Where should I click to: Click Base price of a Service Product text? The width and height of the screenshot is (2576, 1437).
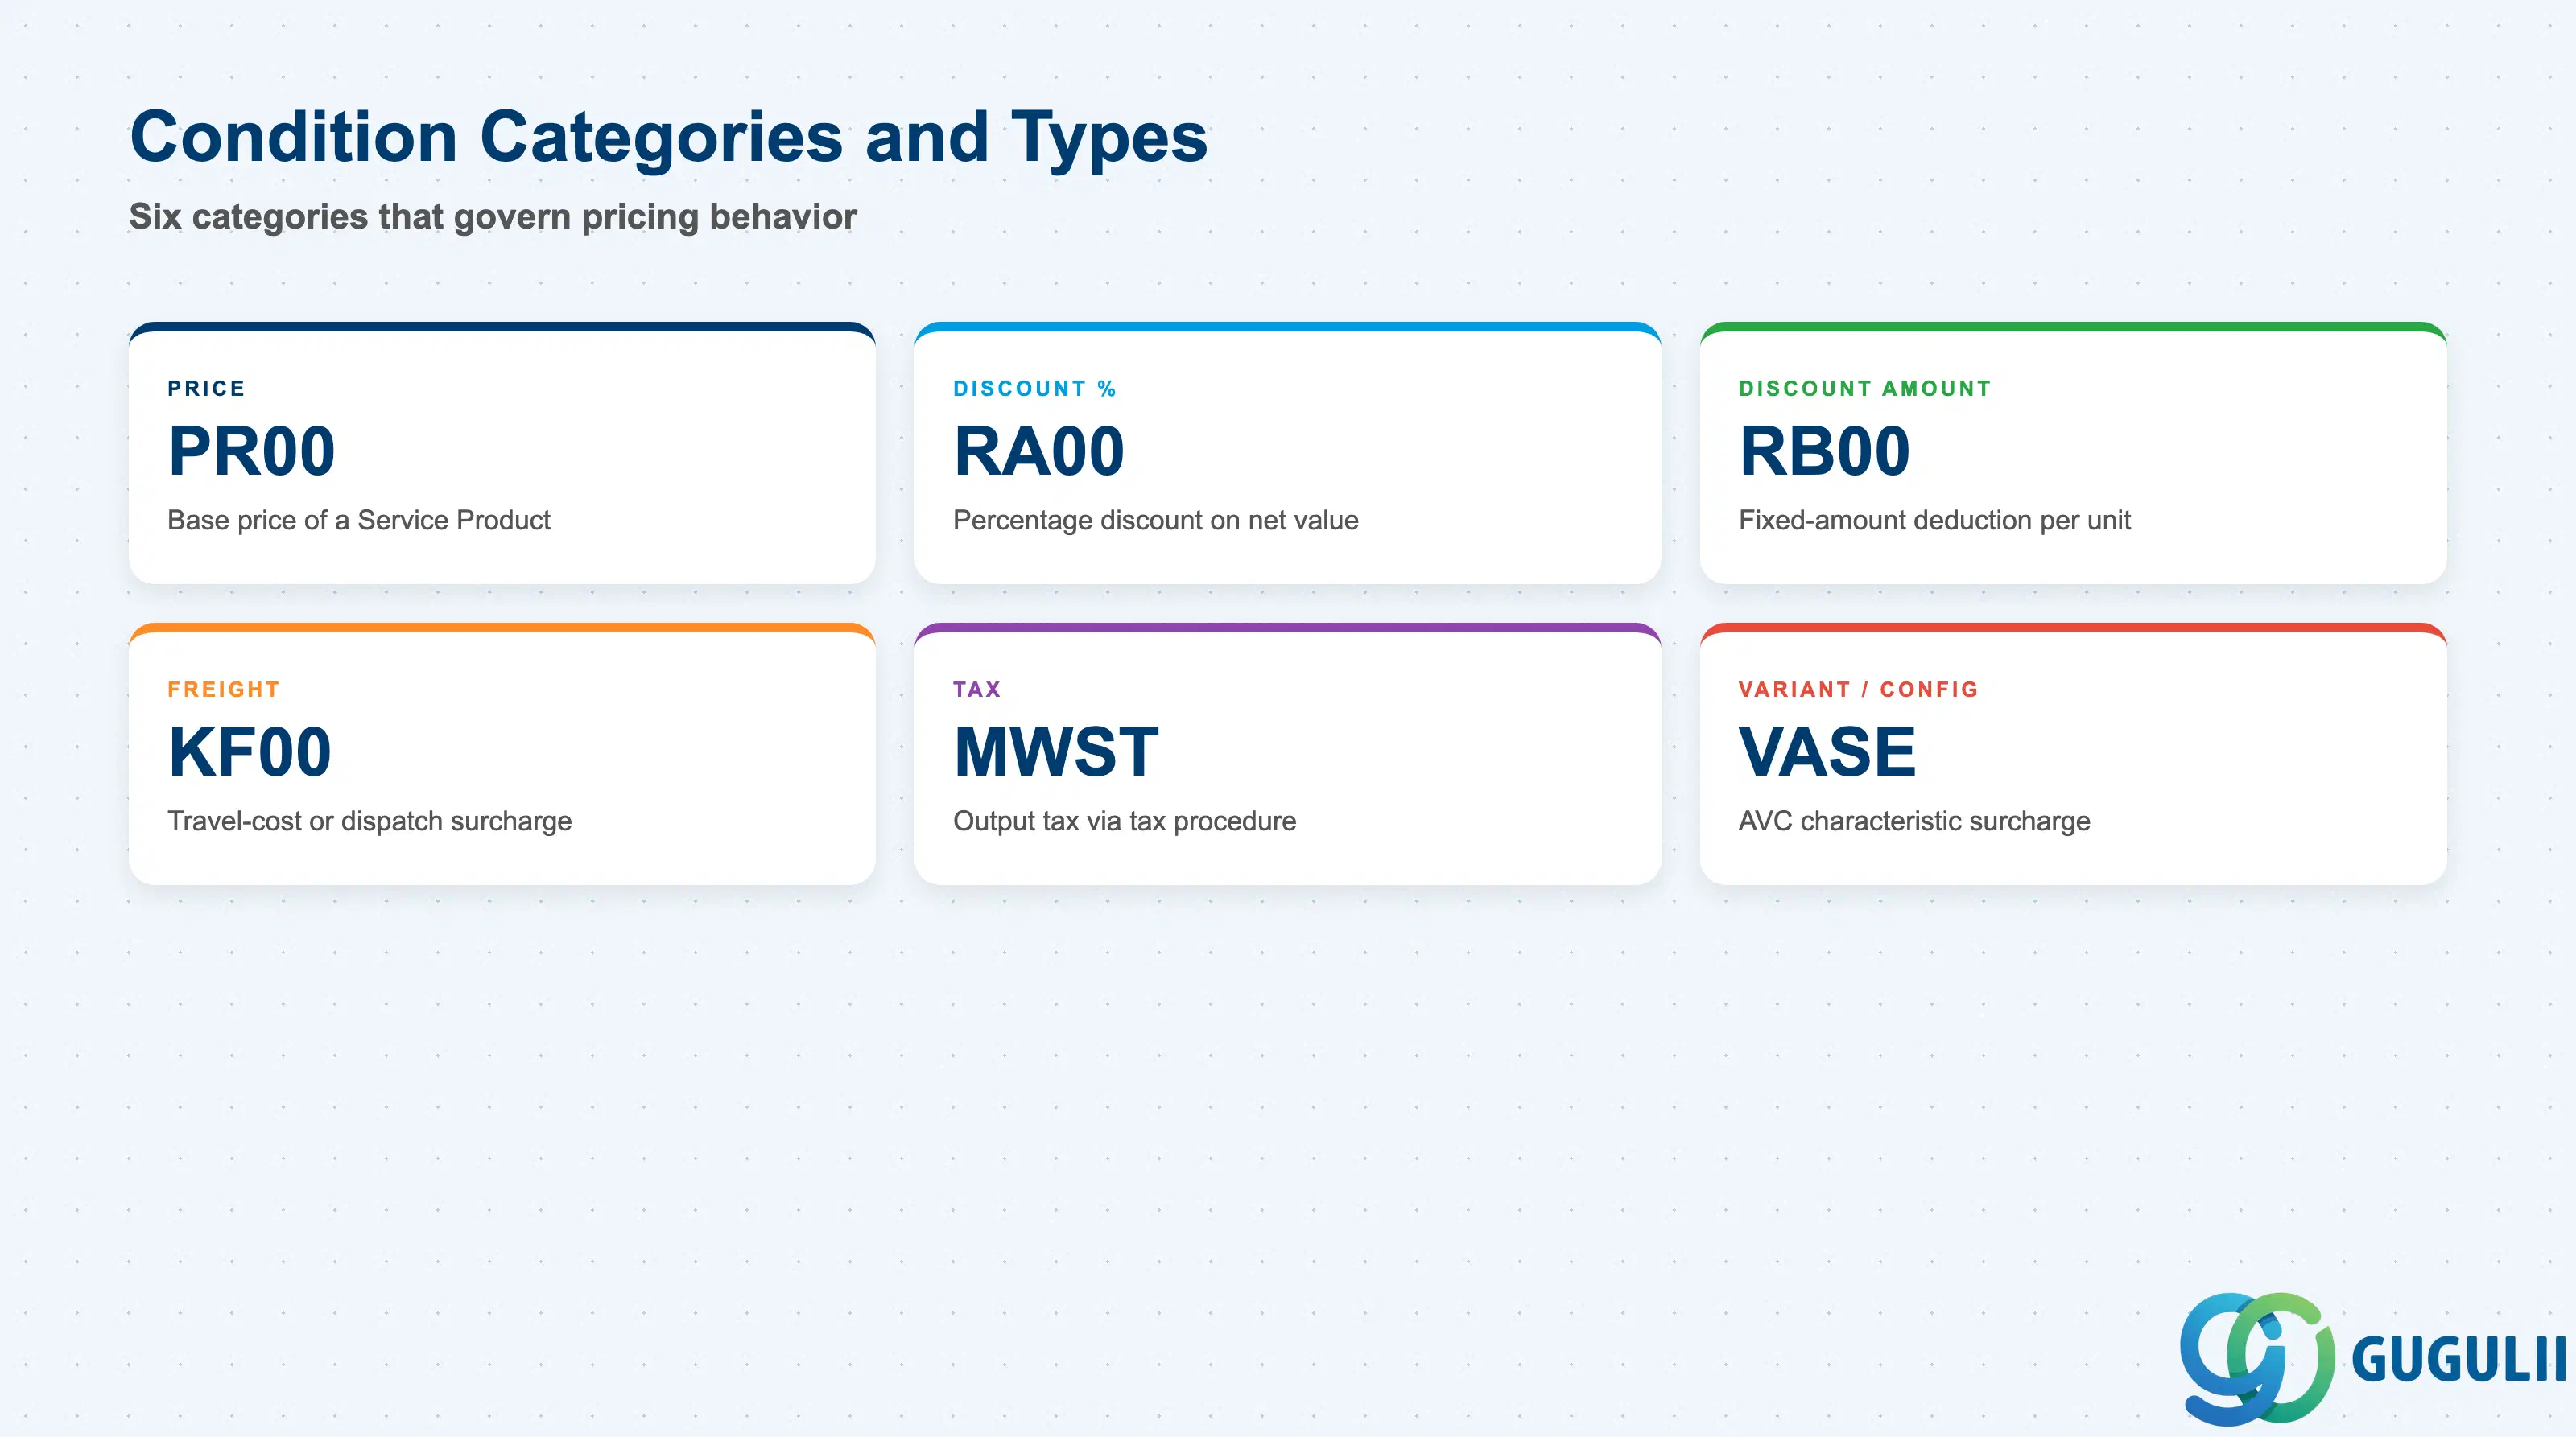click(x=359, y=521)
